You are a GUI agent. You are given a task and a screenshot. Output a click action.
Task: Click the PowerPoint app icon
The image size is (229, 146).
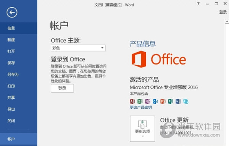click(x=163, y=101)
